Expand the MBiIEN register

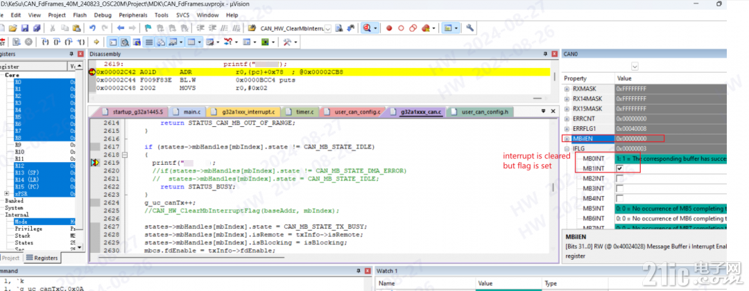(567, 139)
